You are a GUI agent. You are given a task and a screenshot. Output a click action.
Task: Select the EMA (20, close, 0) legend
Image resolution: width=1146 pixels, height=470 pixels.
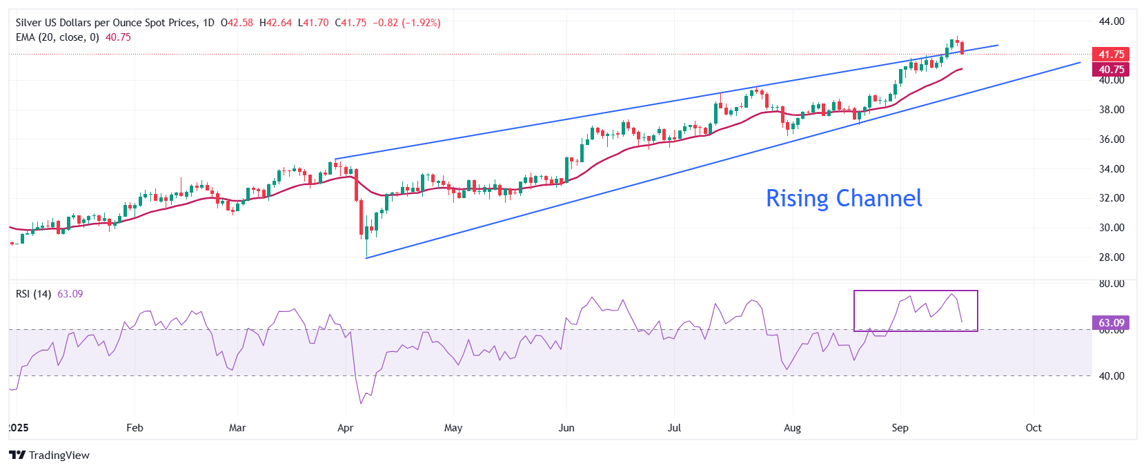point(57,37)
